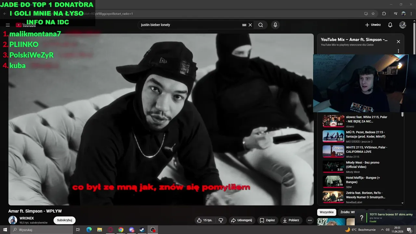The width and height of the screenshot is (416, 234).
Task: Open more actions three-dot under video
Action: tap(310, 220)
